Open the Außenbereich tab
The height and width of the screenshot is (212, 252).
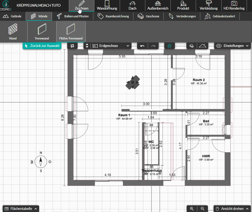click(x=158, y=6)
